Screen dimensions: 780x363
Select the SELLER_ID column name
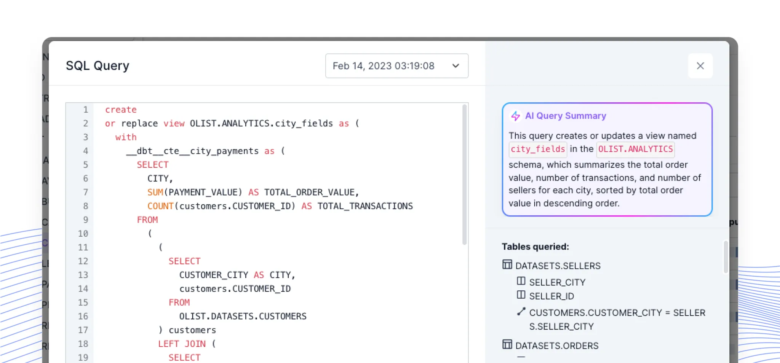551,296
